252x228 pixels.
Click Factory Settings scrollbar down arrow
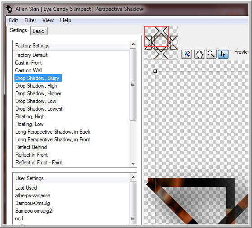click(133, 163)
